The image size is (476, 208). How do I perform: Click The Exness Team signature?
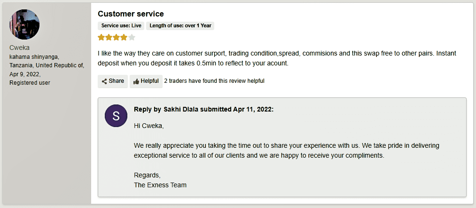pos(160,185)
